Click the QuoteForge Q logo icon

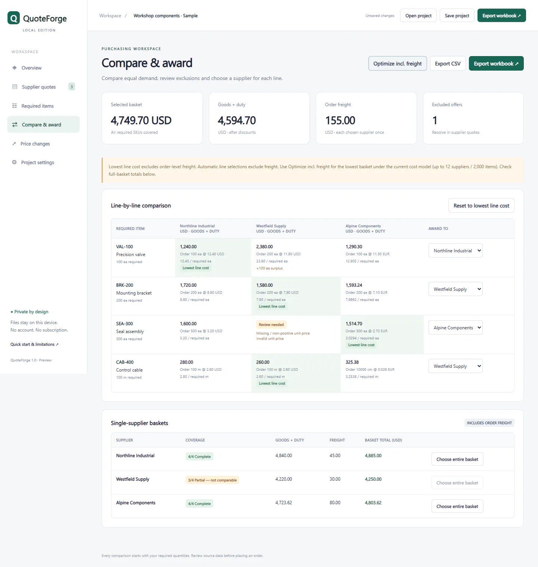[x=14, y=18]
